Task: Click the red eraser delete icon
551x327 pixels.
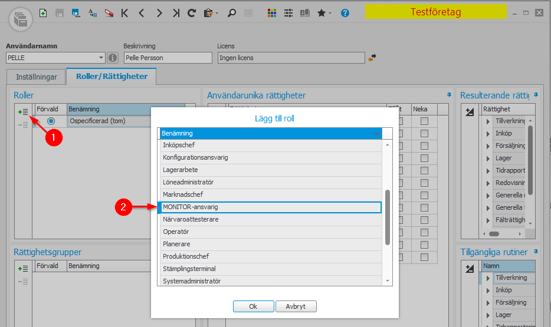Action: click(109, 12)
